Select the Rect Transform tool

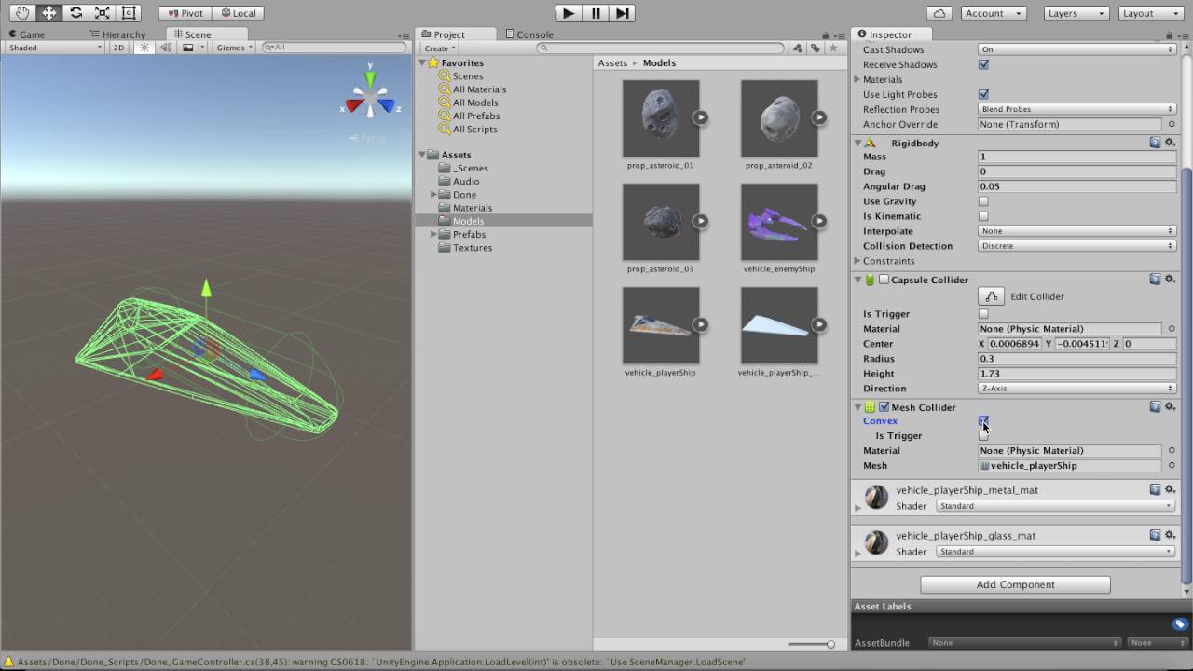pyautogui.click(x=129, y=13)
